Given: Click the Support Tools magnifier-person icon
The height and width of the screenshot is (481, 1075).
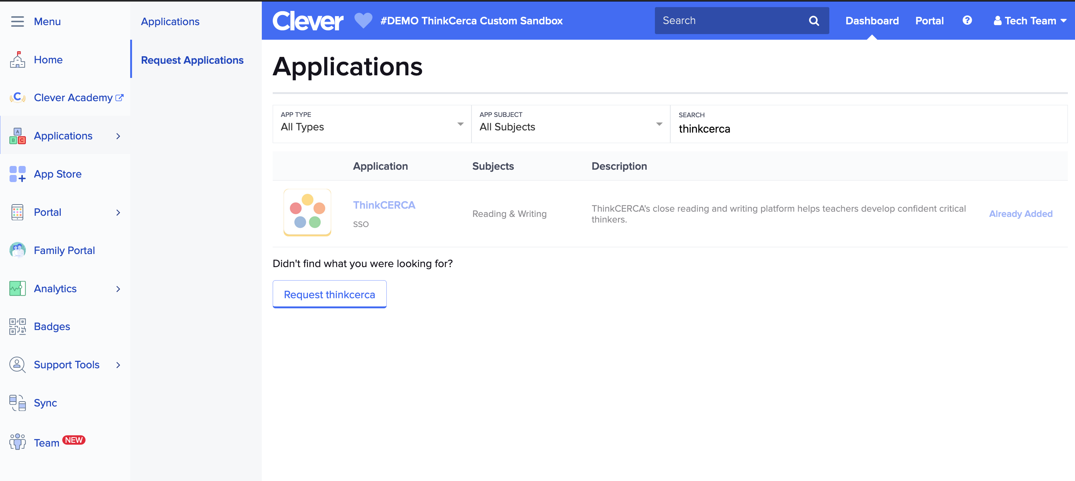Looking at the screenshot, I should 18,365.
